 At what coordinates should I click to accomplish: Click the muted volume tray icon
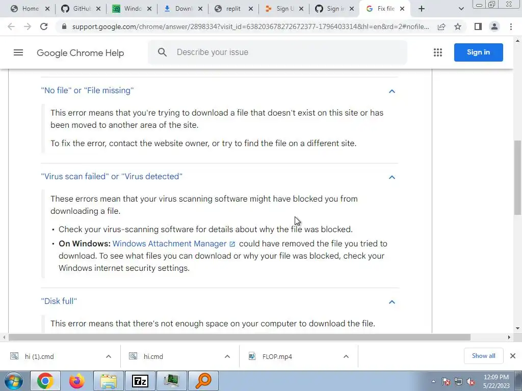click(x=471, y=381)
